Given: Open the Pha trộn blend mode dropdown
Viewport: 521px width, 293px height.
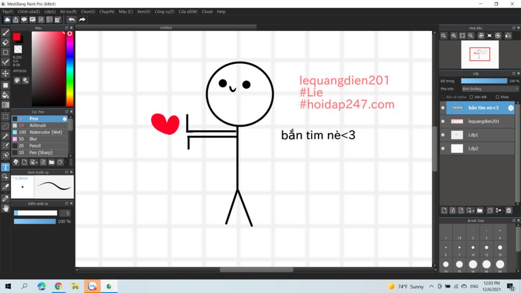Looking at the screenshot, I should (490, 89).
